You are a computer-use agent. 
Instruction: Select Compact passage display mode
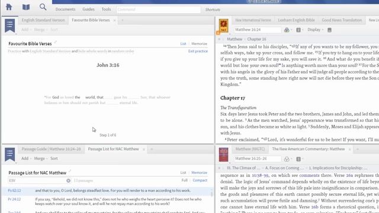point(200,180)
